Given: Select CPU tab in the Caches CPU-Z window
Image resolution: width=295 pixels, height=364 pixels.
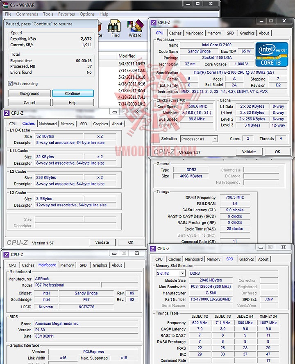Looking at the screenshot, I should point(13,124).
